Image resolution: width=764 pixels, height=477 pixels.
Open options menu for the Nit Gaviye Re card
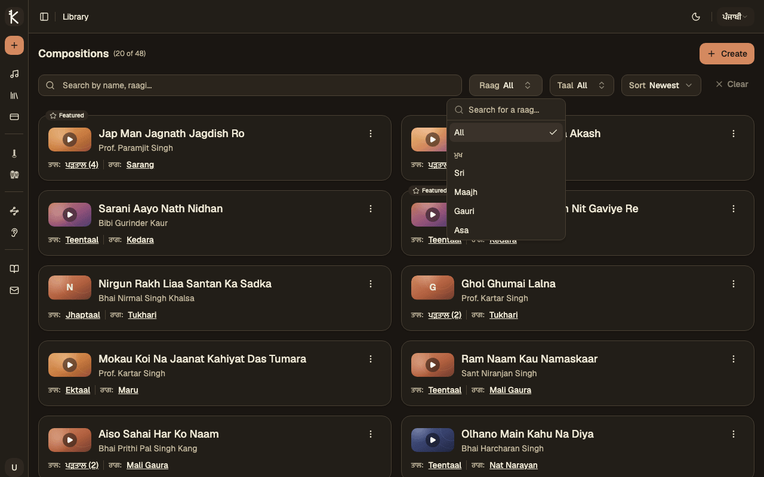(x=734, y=209)
